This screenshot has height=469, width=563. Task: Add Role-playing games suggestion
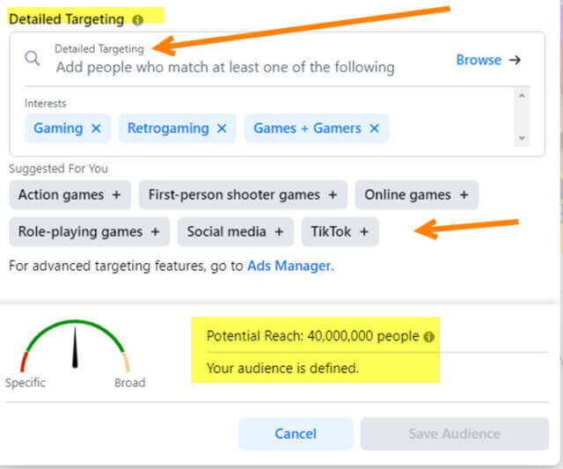90,232
